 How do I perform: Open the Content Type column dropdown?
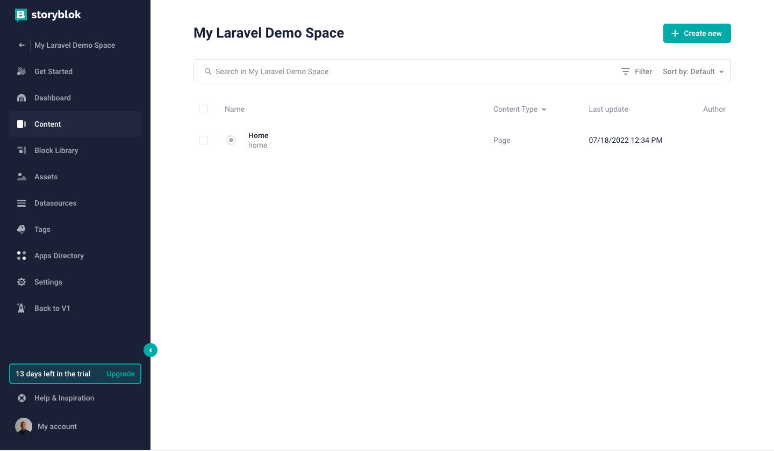[x=520, y=109]
